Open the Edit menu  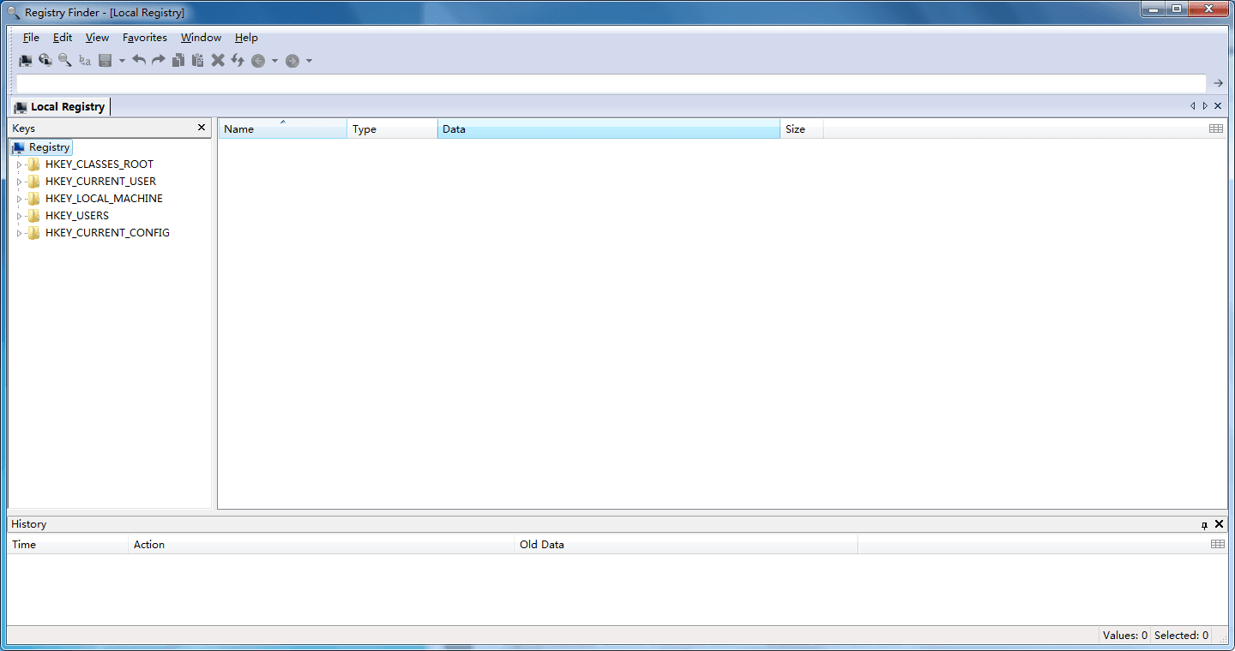(x=63, y=38)
